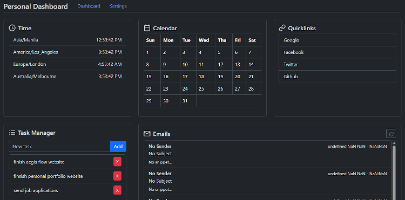Click calendar day 10
Screen dimensions: 405x200
188,65
